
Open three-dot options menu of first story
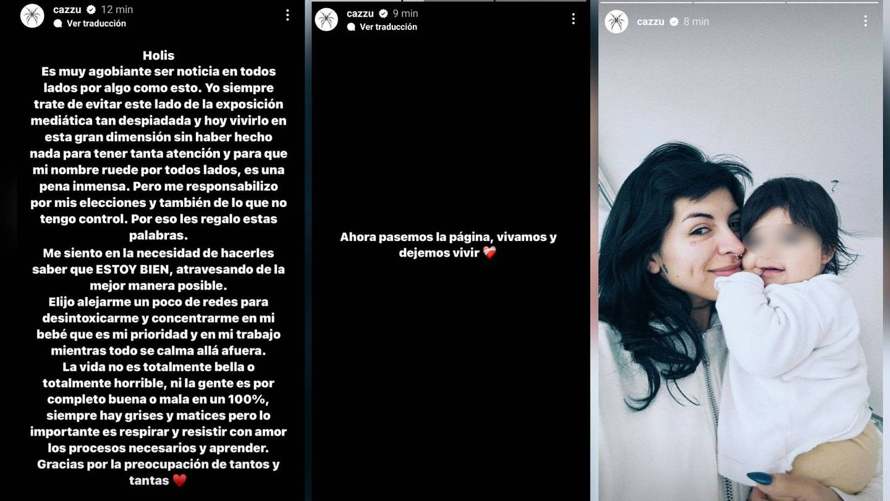(287, 15)
